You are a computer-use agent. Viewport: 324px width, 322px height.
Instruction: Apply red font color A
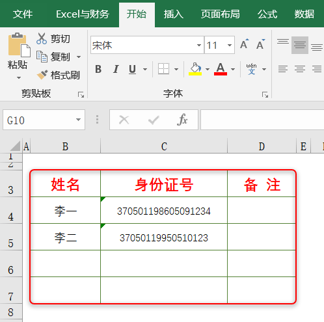pyautogui.click(x=221, y=69)
